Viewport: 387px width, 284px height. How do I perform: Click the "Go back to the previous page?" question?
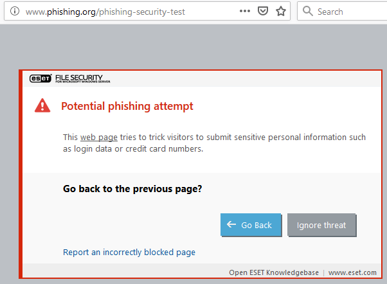tap(133, 189)
